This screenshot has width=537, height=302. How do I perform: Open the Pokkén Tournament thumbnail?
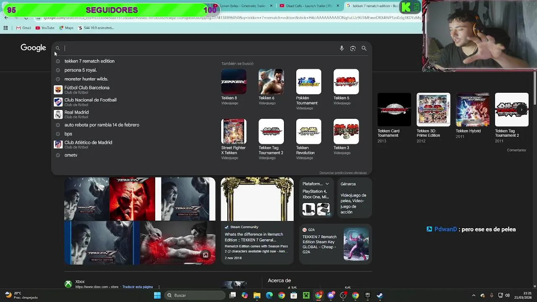309,82
